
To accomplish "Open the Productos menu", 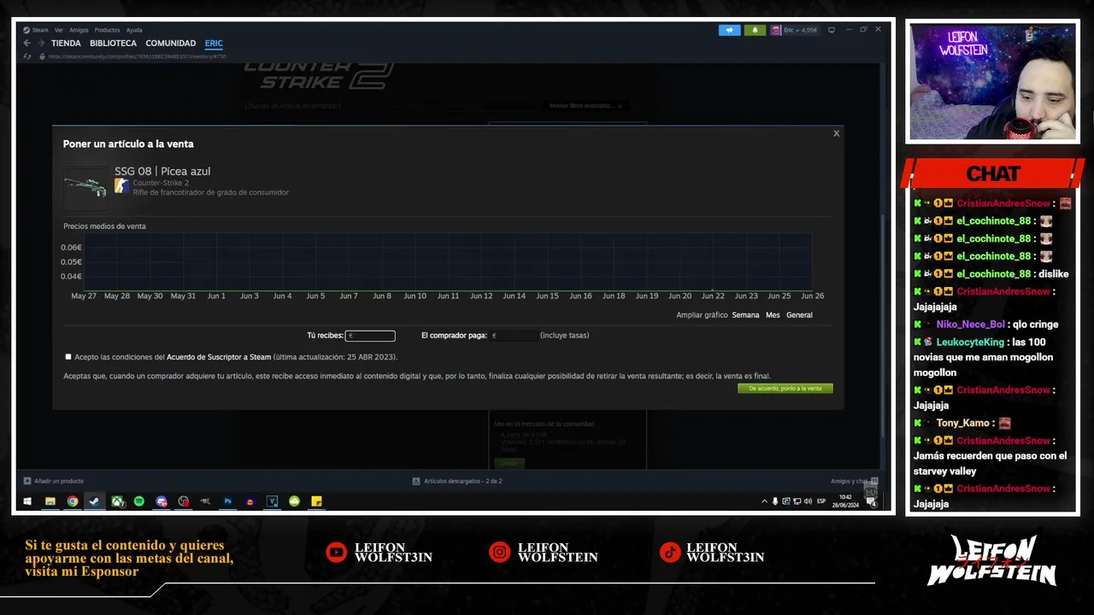I will pyautogui.click(x=107, y=30).
